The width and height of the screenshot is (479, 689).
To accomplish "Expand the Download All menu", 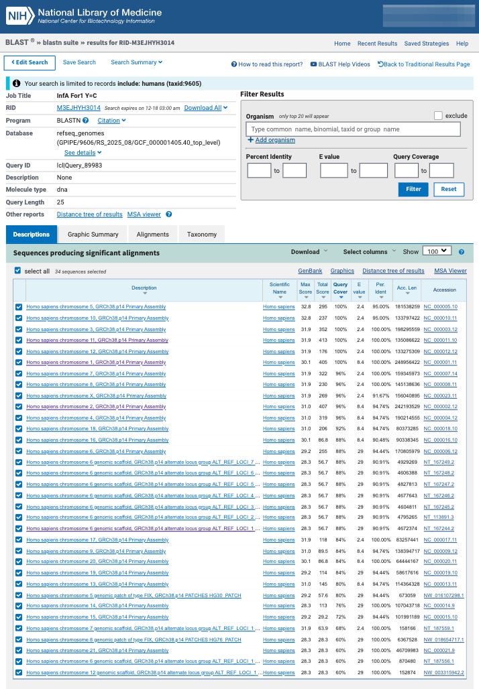I will pyautogui.click(x=206, y=108).
